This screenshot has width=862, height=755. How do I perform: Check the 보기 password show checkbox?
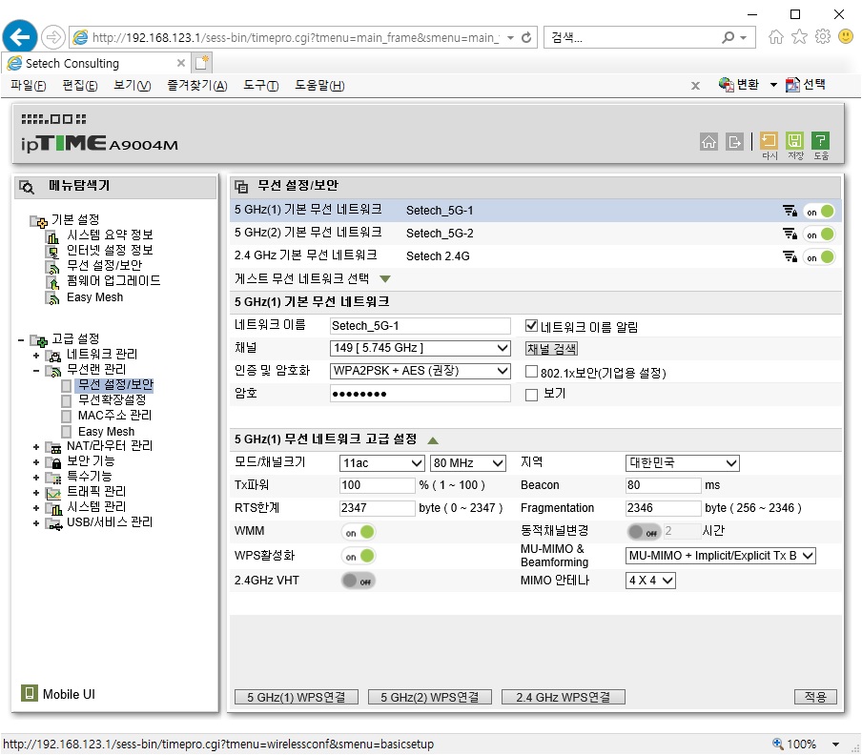click(531, 395)
